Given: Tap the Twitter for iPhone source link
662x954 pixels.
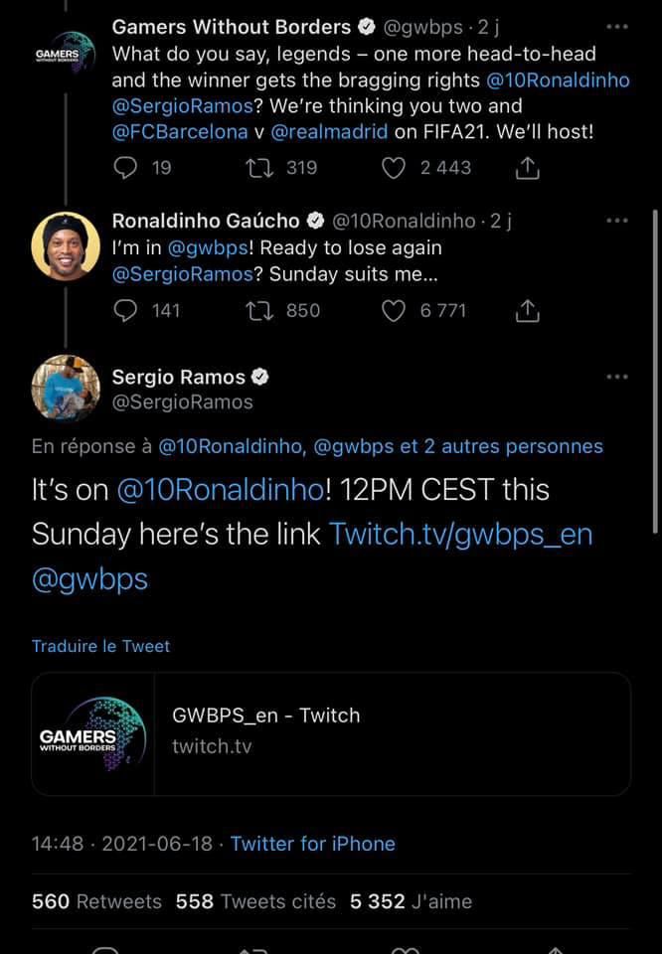Looking at the screenshot, I should coord(312,844).
